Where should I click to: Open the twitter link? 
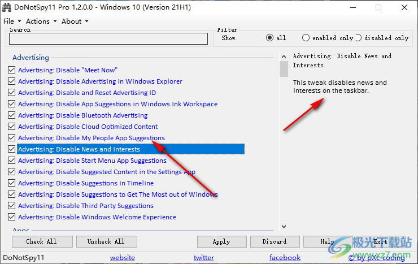[x=204, y=258]
